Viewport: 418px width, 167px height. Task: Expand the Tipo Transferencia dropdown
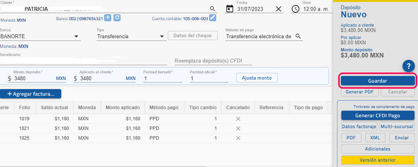[x=162, y=37]
